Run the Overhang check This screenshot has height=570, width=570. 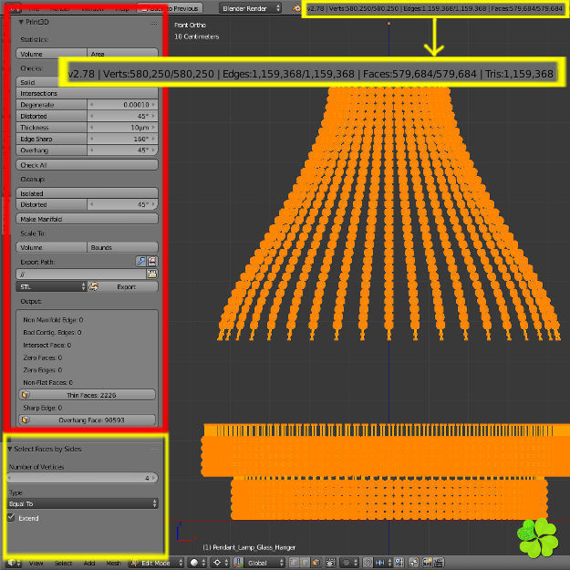click(51, 150)
